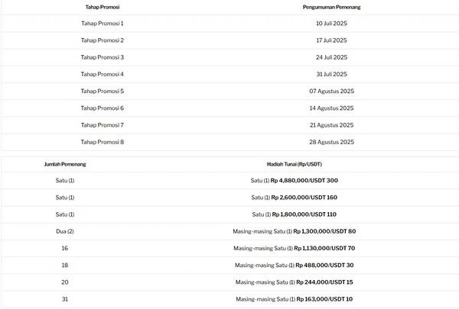The height and width of the screenshot is (309, 459).
Task: Click the "Tahap Promosi 3" row label
Action: 102,57
